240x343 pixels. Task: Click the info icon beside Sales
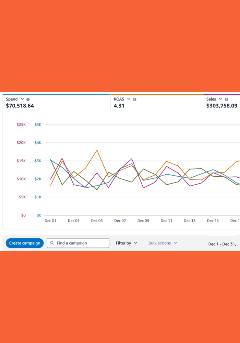(x=226, y=99)
